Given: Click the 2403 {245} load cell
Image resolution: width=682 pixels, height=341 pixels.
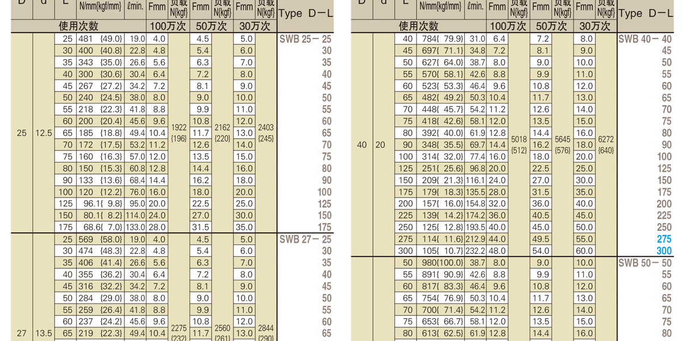Looking at the screenshot, I should 265,133.
